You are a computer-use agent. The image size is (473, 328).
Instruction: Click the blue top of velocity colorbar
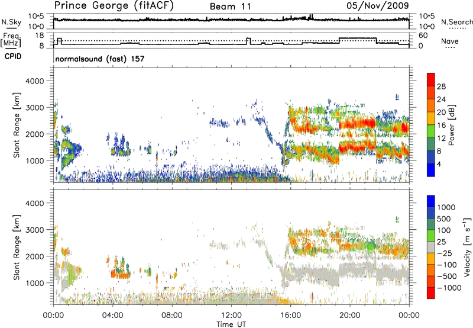coord(431,201)
